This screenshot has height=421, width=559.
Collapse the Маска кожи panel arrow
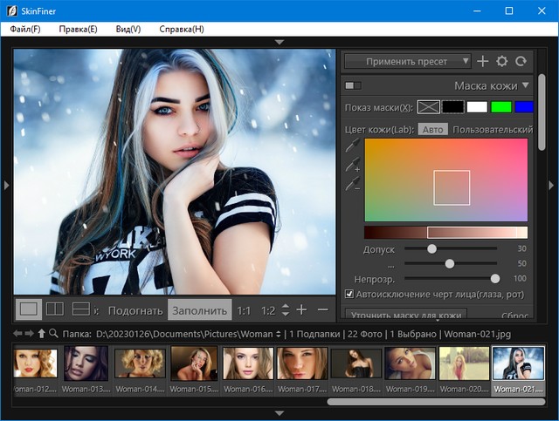coord(526,85)
